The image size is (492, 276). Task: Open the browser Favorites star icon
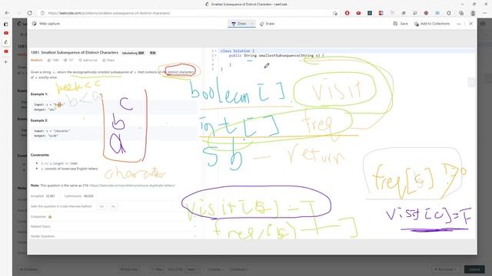click(x=449, y=13)
